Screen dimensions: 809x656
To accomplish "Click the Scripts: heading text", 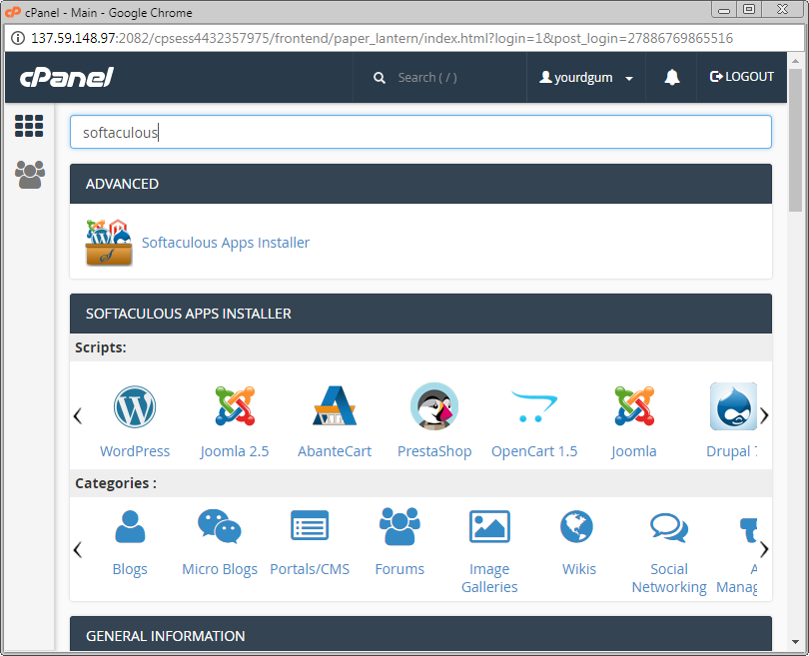I will tap(101, 347).
